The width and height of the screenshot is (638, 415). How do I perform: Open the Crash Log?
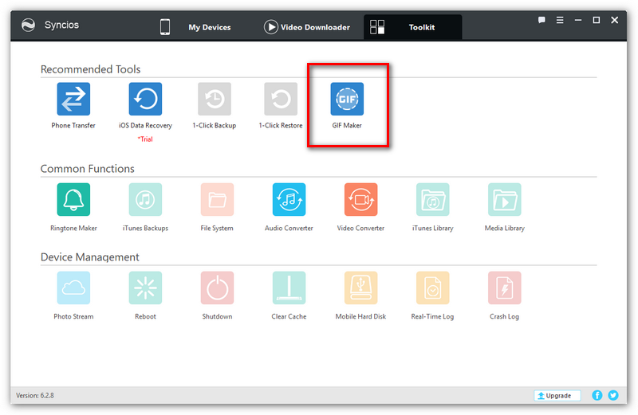(x=505, y=288)
